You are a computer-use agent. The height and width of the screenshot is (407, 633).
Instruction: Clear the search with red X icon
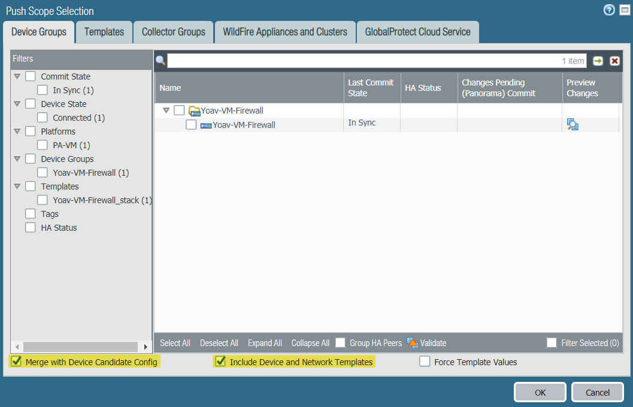pyautogui.click(x=614, y=61)
